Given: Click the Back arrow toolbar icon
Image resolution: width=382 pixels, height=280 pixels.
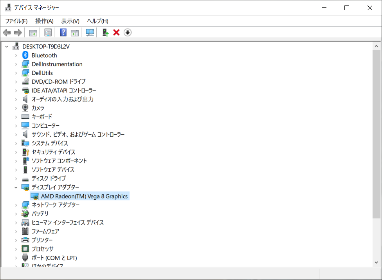Looking at the screenshot, I should click(x=7, y=33).
